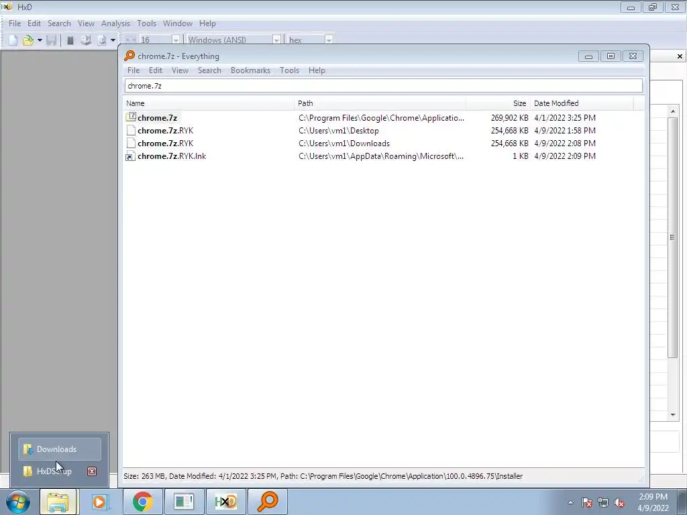This screenshot has width=687, height=515.
Task: Click path C:\Users\vm1\Desktop cell
Action: pos(339,131)
